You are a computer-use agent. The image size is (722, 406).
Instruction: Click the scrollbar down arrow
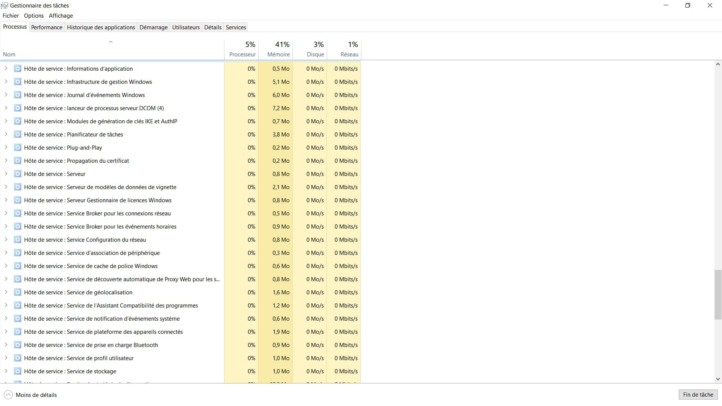click(x=718, y=379)
